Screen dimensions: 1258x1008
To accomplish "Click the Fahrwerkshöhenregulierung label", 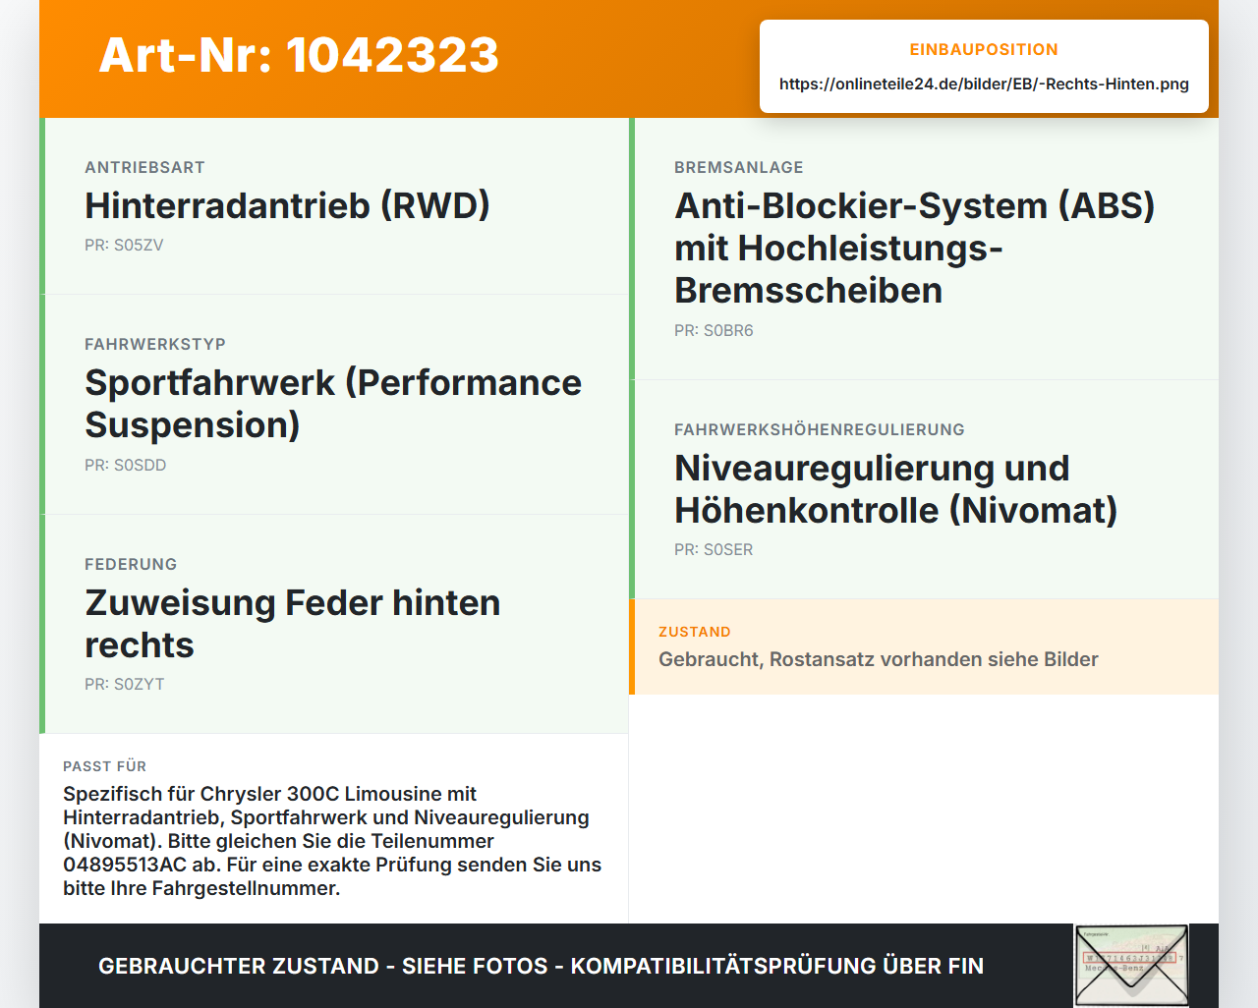I will [820, 429].
